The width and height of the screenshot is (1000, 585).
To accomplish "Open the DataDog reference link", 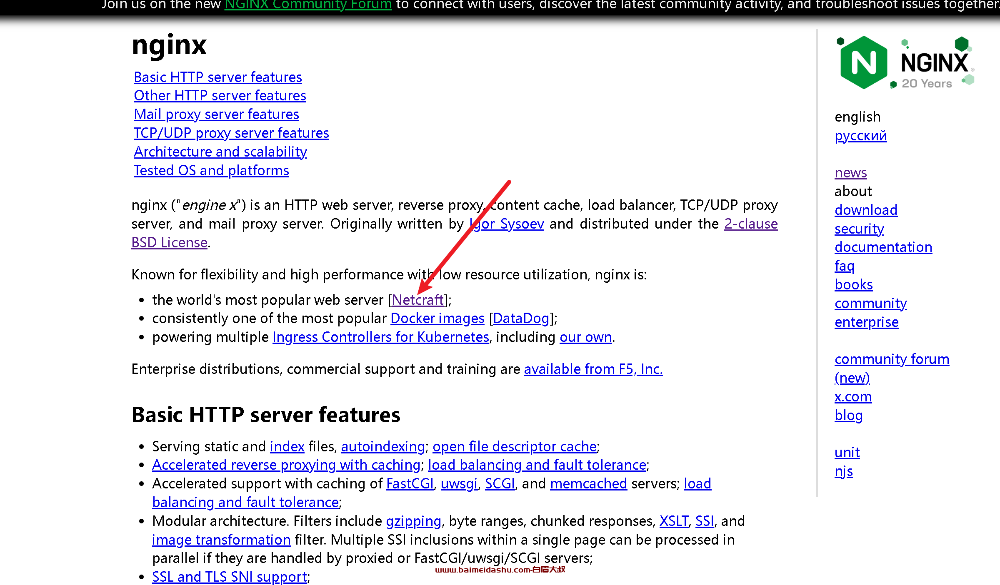I will (x=521, y=319).
